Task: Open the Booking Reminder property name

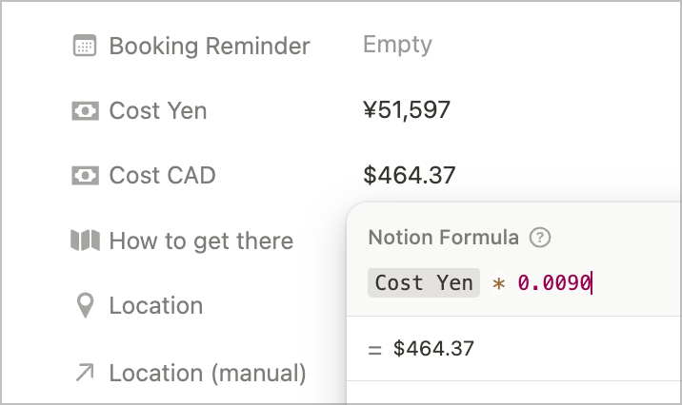Action: 210,46
